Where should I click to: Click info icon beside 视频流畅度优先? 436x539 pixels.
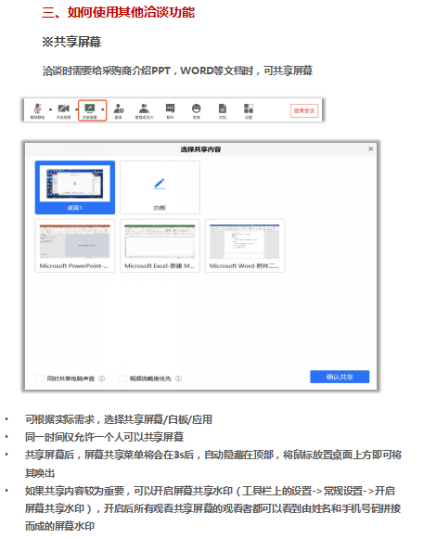[178, 379]
